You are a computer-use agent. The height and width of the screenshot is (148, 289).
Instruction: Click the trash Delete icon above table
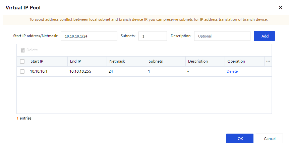tap(23, 50)
